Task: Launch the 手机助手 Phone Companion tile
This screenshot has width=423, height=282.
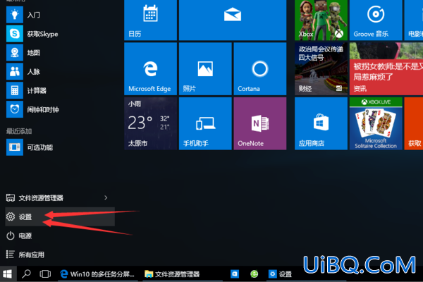Action: (x=205, y=123)
